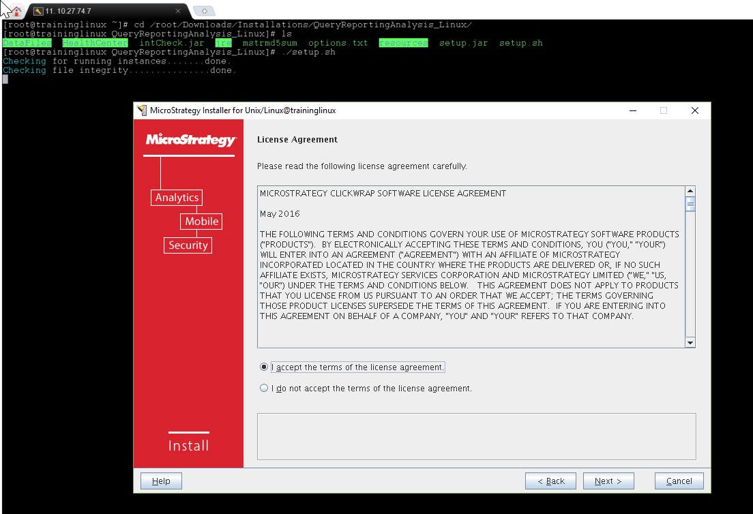Click the MicroStrategy logo in sidebar
Image resolution: width=753 pixels, height=514 pixels.
click(190, 140)
